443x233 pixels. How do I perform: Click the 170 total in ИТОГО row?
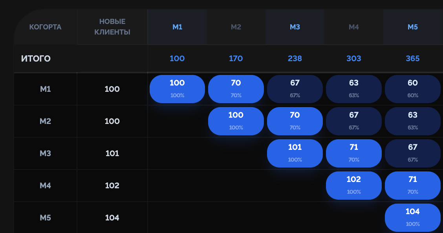click(236, 59)
